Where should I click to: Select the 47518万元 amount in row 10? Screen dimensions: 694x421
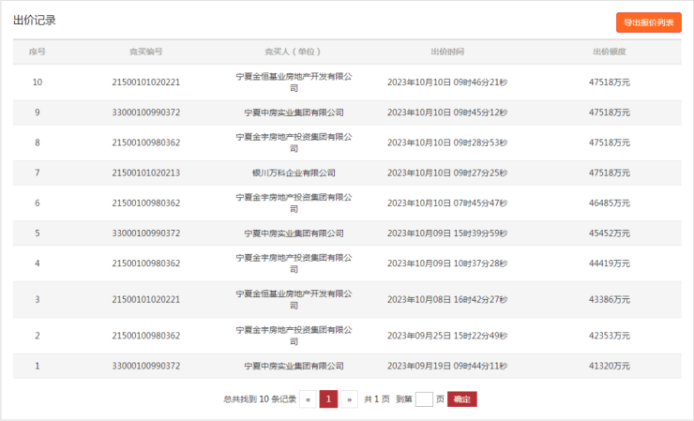pyautogui.click(x=610, y=83)
